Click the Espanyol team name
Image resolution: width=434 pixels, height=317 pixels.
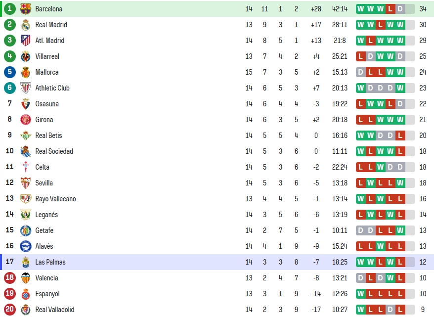[47, 294]
